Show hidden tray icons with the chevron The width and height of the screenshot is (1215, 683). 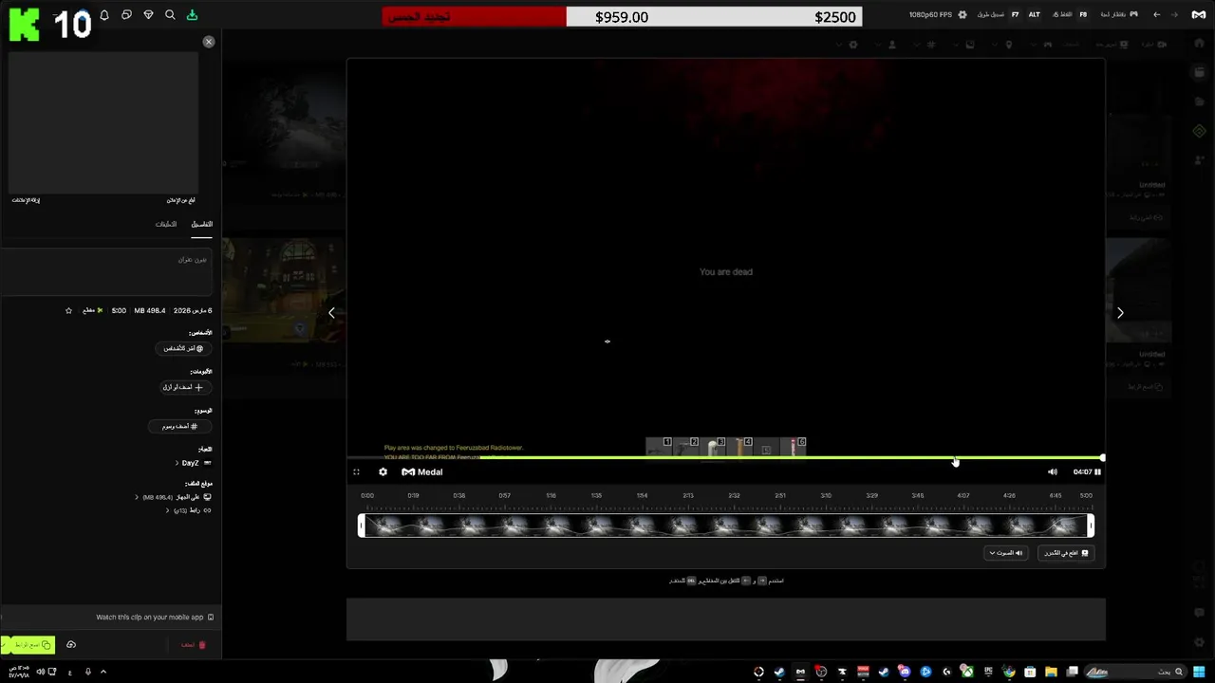[x=103, y=672]
